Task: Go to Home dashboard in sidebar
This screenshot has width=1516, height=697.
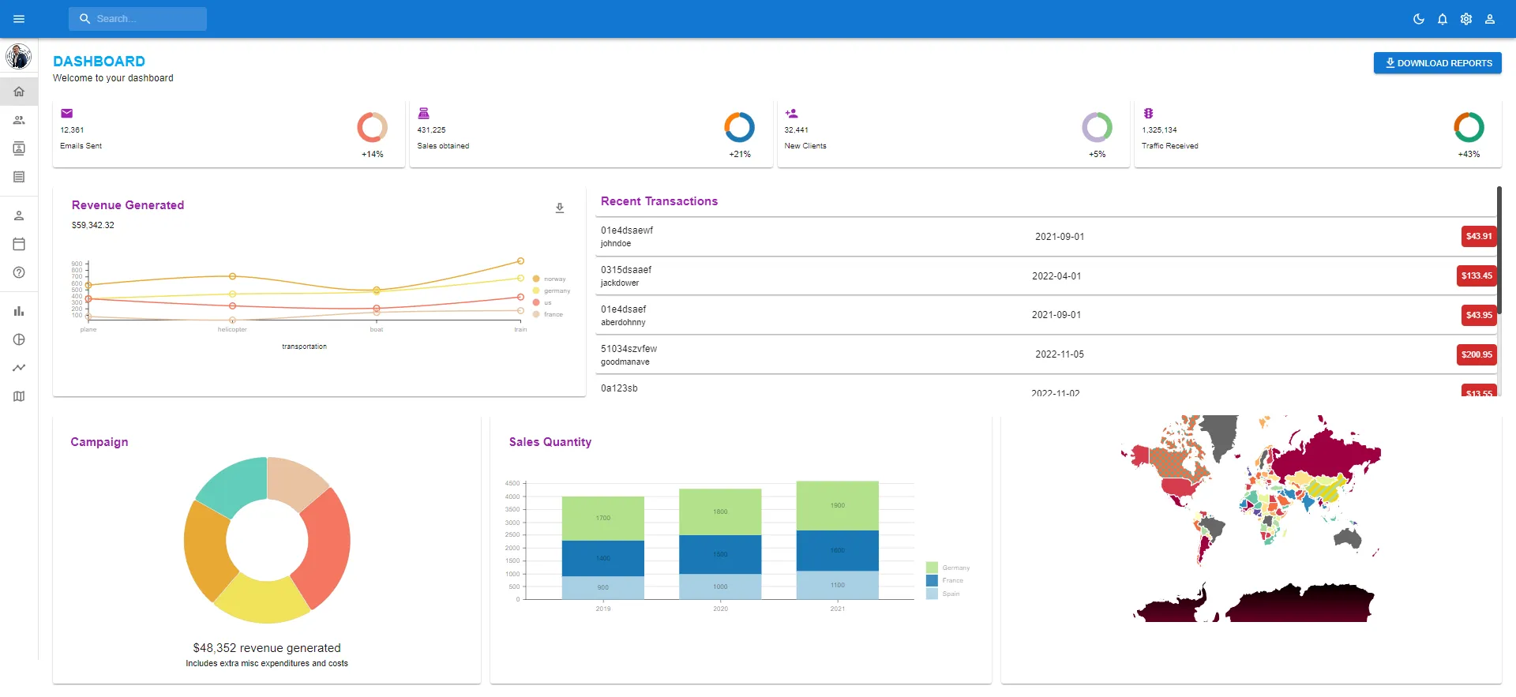Action: pos(19,92)
